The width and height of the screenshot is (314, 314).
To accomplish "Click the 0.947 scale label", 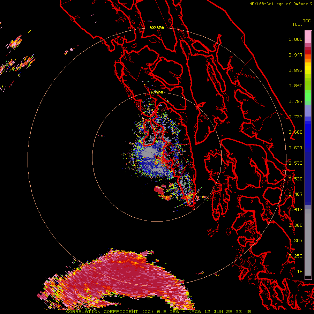I will point(296,55).
